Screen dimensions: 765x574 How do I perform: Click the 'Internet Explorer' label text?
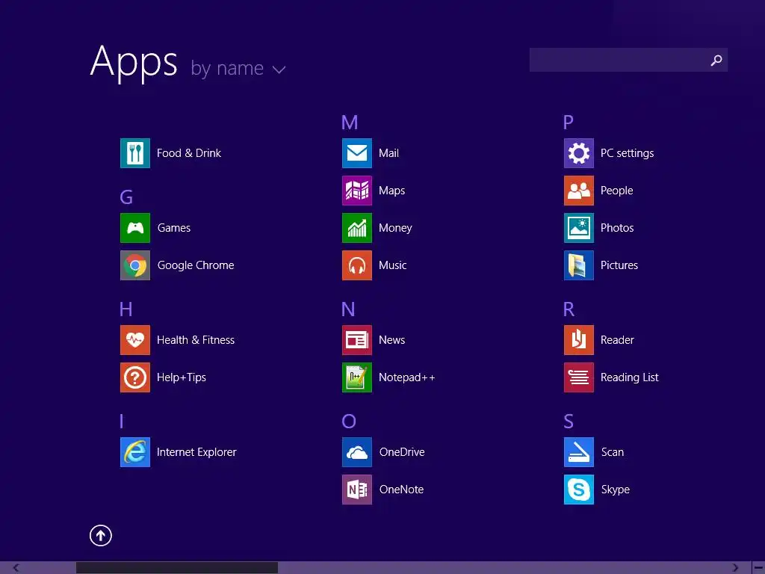pyautogui.click(x=196, y=452)
